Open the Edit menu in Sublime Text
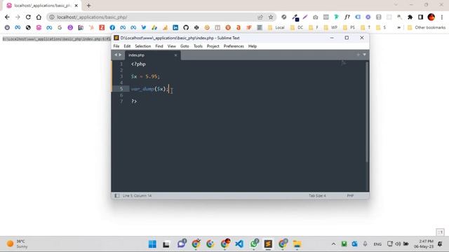 (127, 46)
